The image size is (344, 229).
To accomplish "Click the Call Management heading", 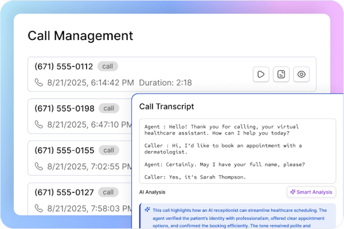I will point(80,35).
